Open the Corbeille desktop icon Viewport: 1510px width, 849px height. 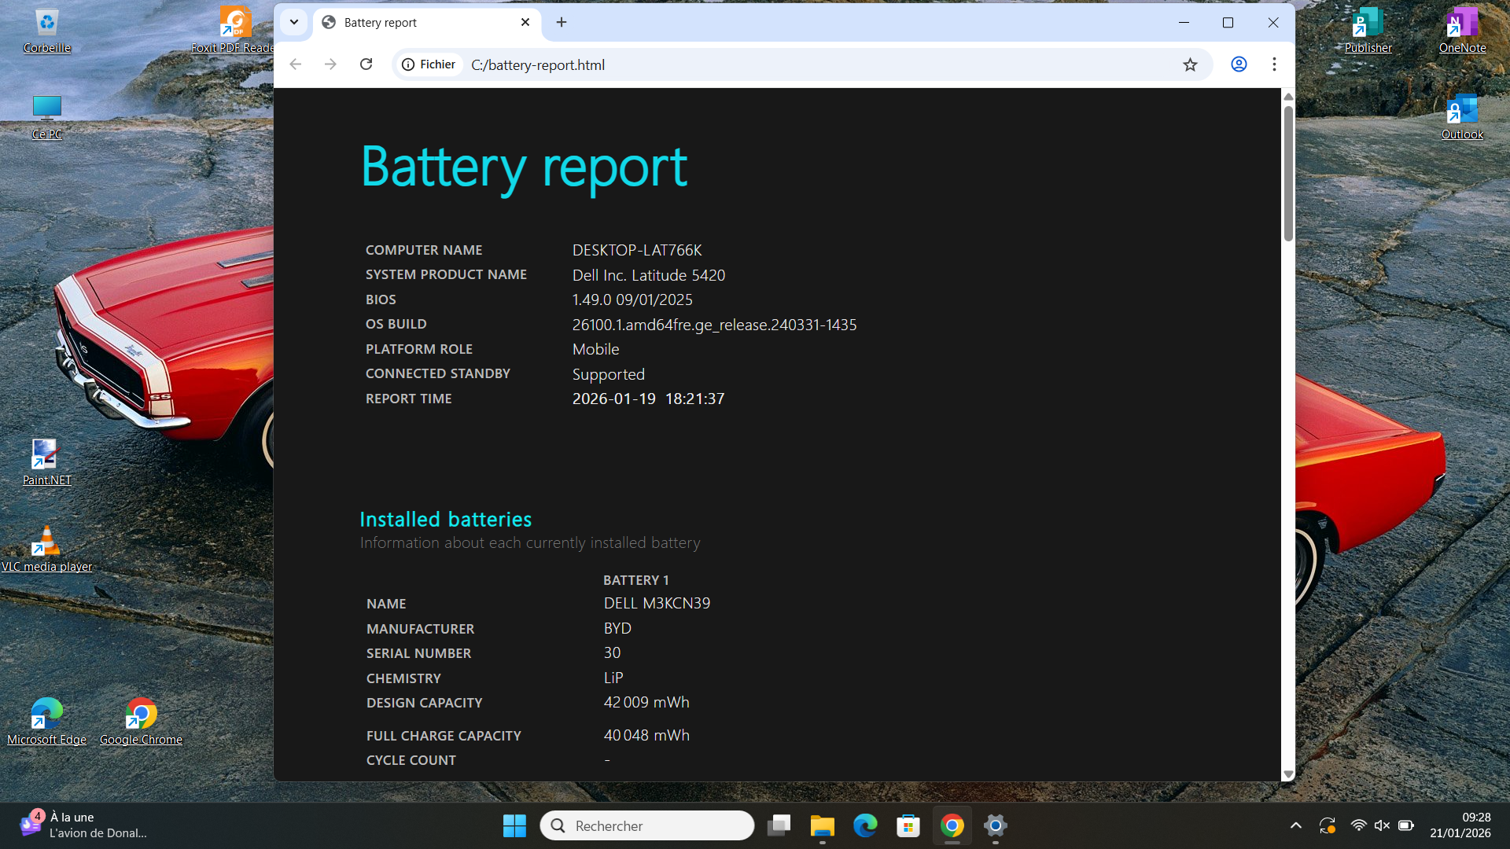click(47, 31)
